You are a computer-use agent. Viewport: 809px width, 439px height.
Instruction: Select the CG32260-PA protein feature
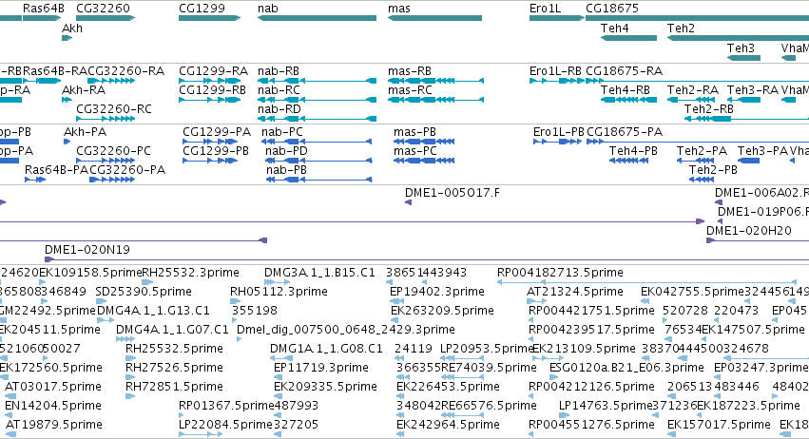pyautogui.click(x=112, y=180)
